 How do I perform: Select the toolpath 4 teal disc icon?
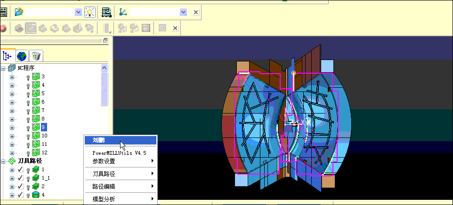(36, 195)
